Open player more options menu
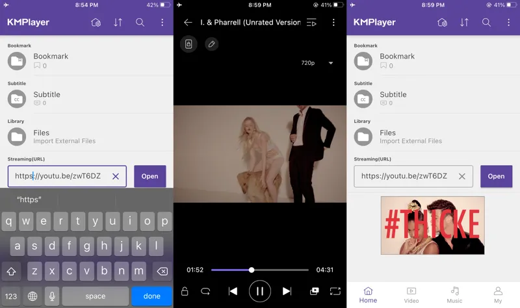Screen dimensions: 520x308 [333, 23]
